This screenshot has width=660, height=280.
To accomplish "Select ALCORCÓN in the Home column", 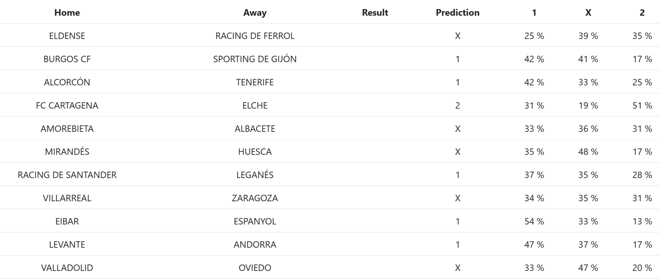I will pyautogui.click(x=67, y=82).
